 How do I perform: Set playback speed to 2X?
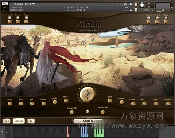tap(31, 121)
